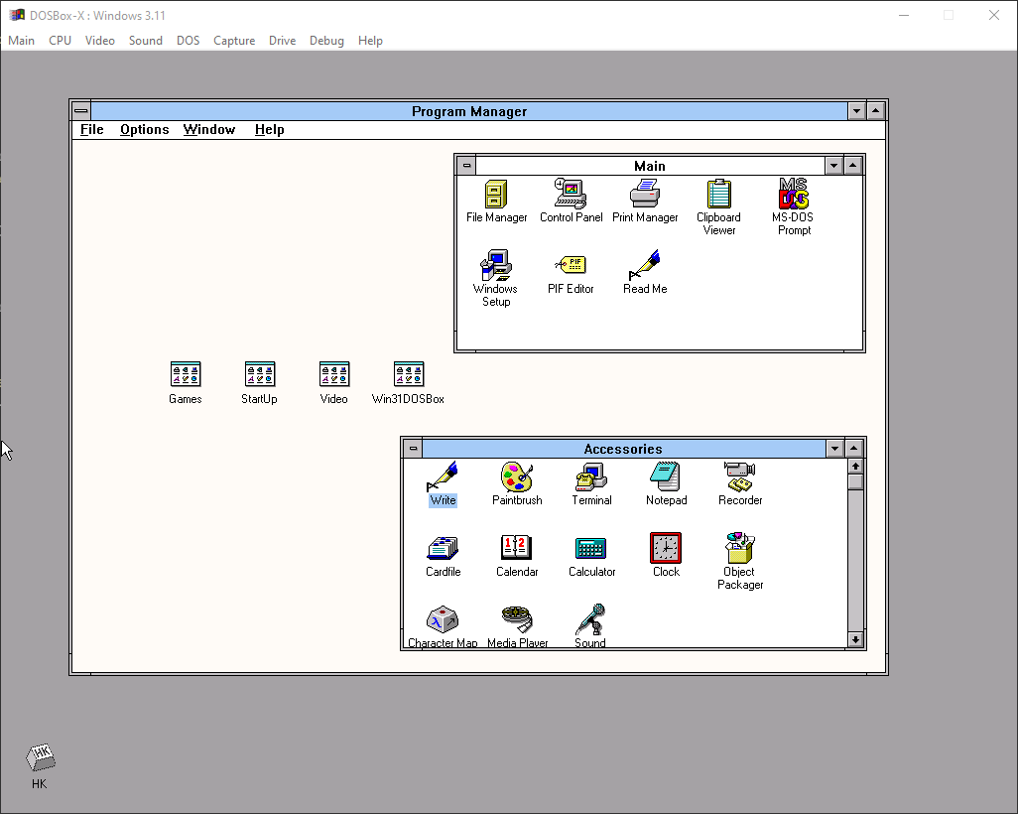The width and height of the screenshot is (1018, 814).
Task: Click the Calendar icon
Action: 517,548
